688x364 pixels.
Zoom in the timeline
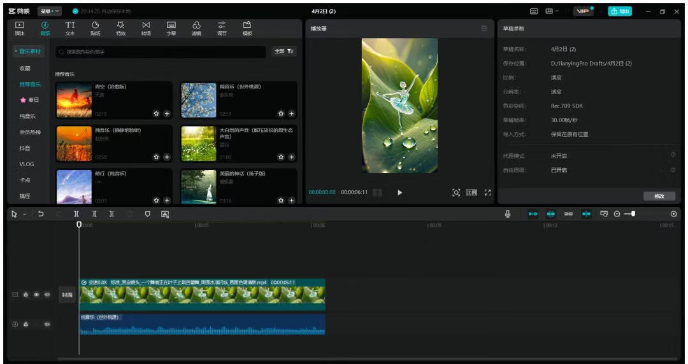coord(673,214)
